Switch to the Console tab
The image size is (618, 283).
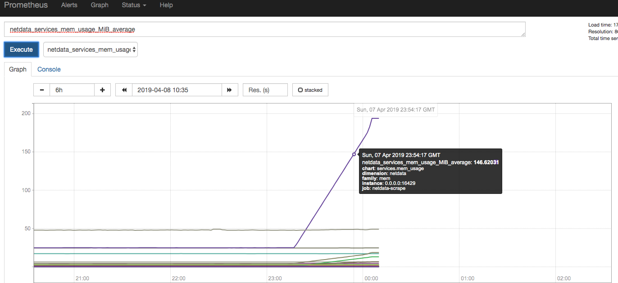49,69
